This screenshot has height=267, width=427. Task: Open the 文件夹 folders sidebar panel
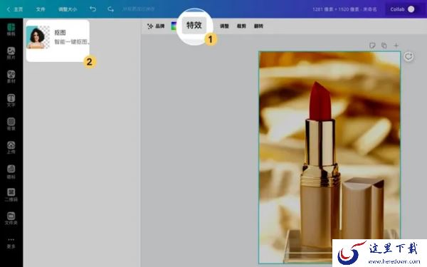point(11,219)
